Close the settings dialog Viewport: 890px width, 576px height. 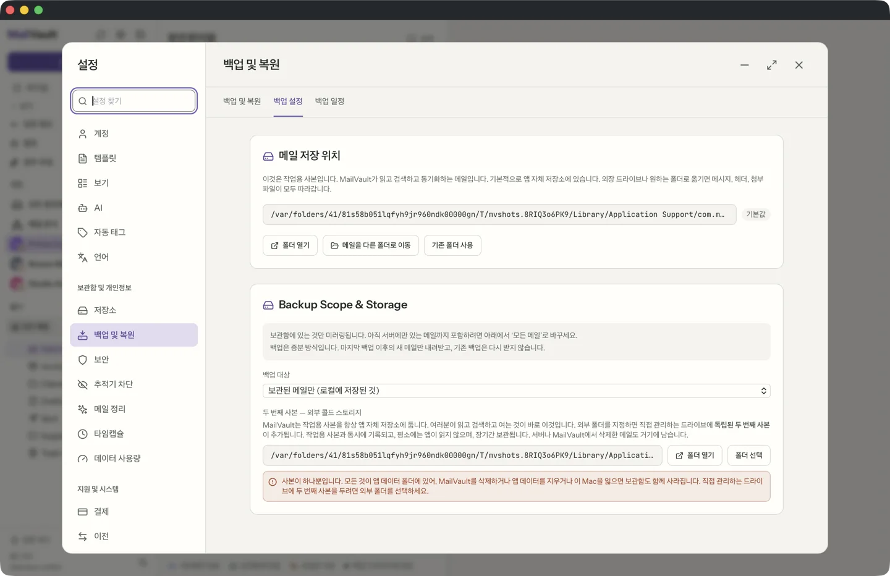[x=799, y=65]
